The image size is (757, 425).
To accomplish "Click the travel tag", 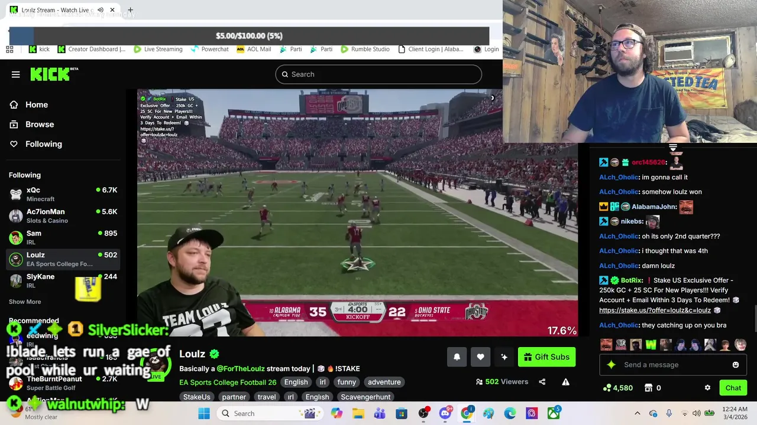I will [x=267, y=397].
